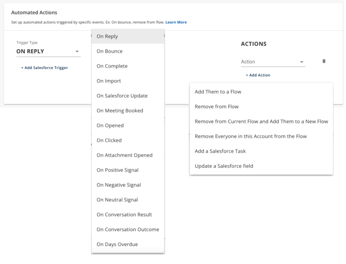Open the Learn More link
Viewport: 346px width, 264px height.
pyautogui.click(x=177, y=22)
